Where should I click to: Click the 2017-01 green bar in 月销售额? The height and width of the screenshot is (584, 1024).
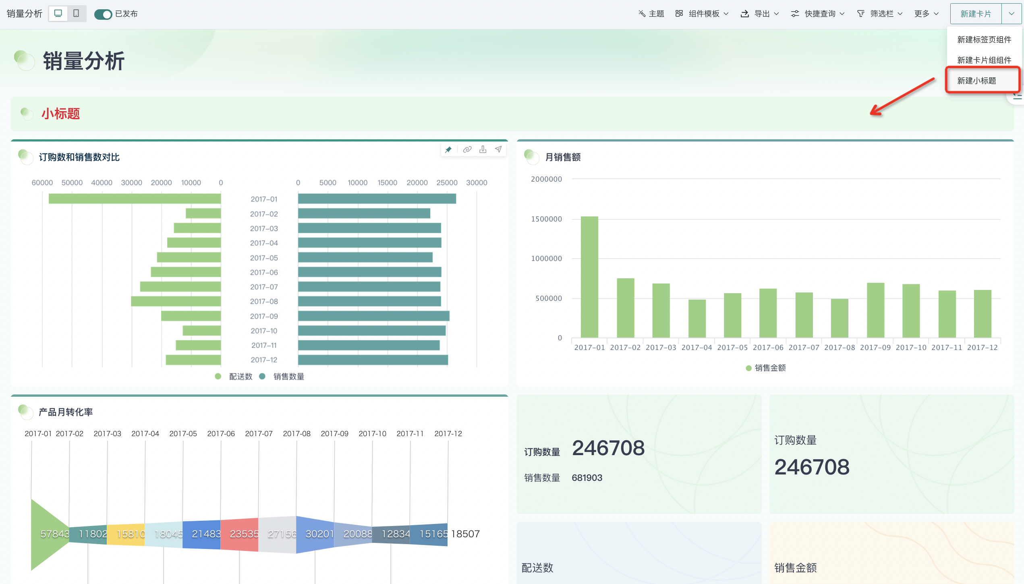point(589,277)
